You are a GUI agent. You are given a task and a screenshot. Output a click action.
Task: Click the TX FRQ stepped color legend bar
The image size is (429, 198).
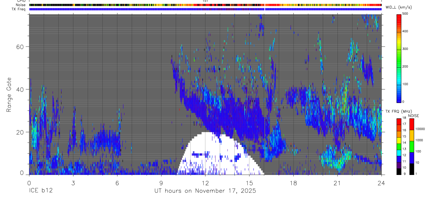coord(399,147)
